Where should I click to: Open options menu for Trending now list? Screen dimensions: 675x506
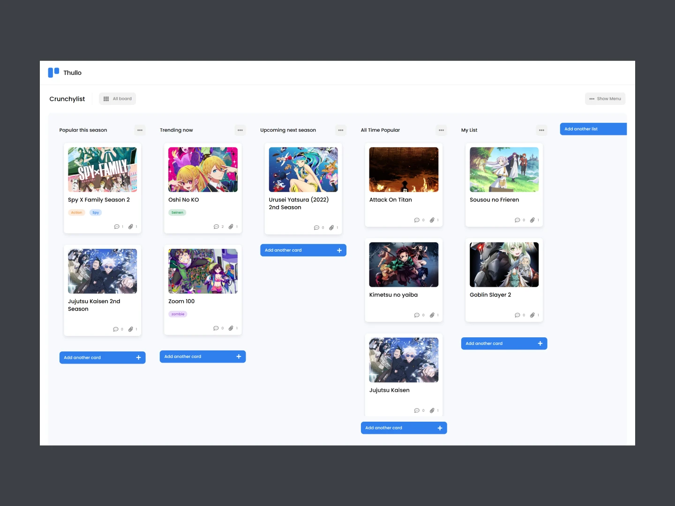tap(240, 130)
